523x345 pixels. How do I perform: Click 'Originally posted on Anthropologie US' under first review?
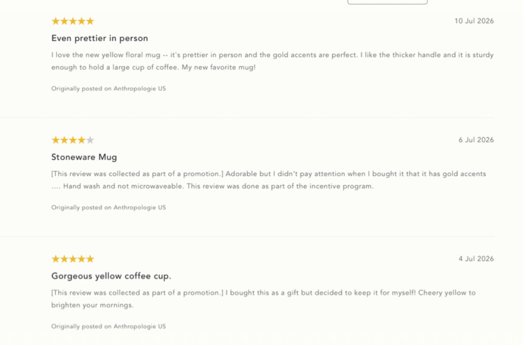coord(108,88)
